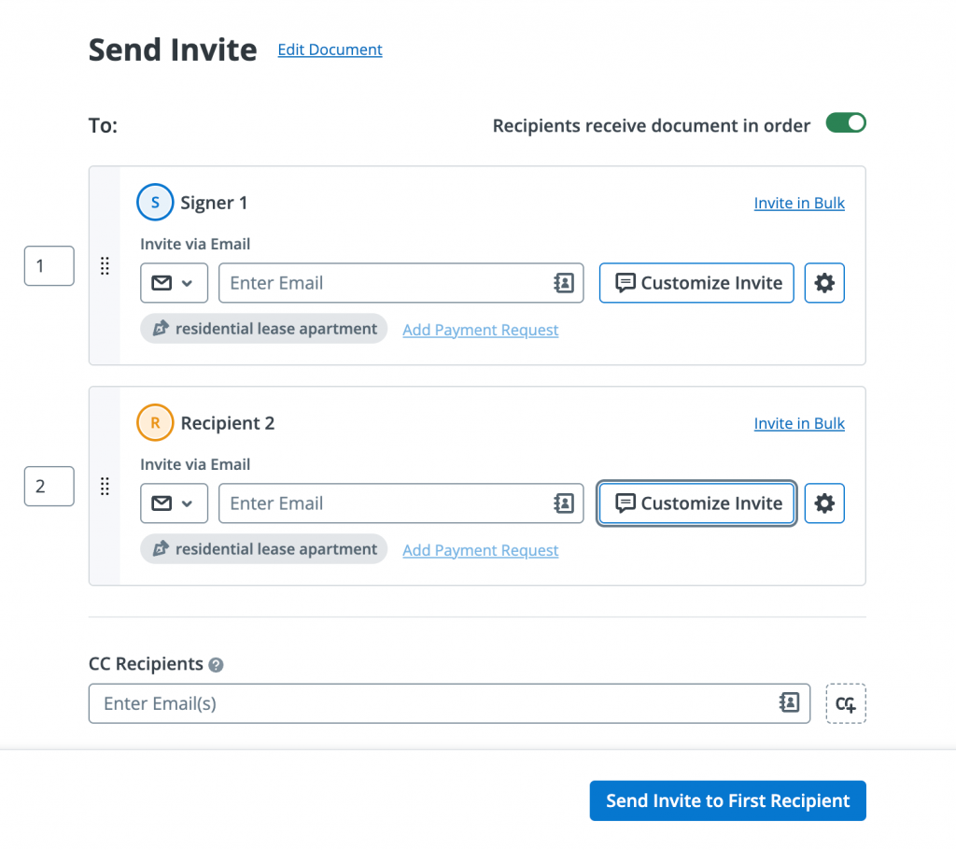Click the speech bubble on Customize Invite
Image resolution: width=956 pixels, height=850 pixels.
(x=627, y=282)
